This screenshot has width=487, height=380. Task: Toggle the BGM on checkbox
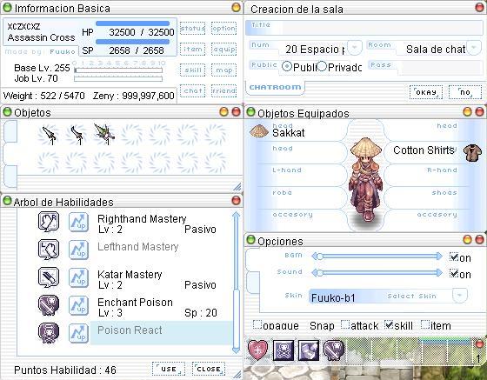click(454, 257)
